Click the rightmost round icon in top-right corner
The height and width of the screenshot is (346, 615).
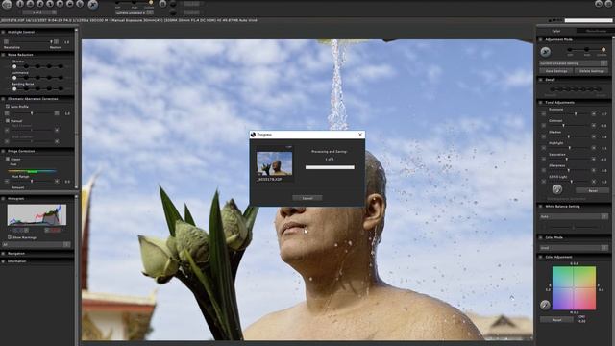(609, 4)
